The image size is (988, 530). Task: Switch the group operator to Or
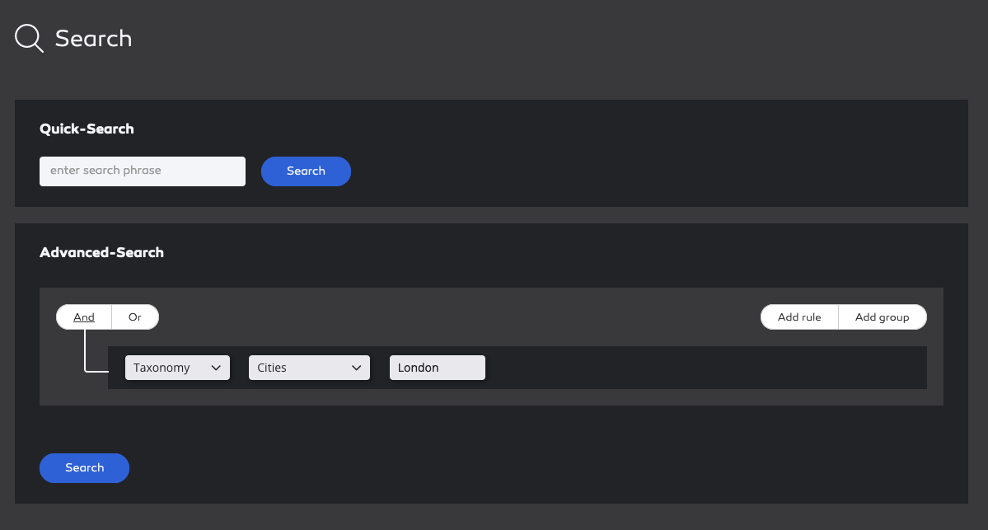135,317
